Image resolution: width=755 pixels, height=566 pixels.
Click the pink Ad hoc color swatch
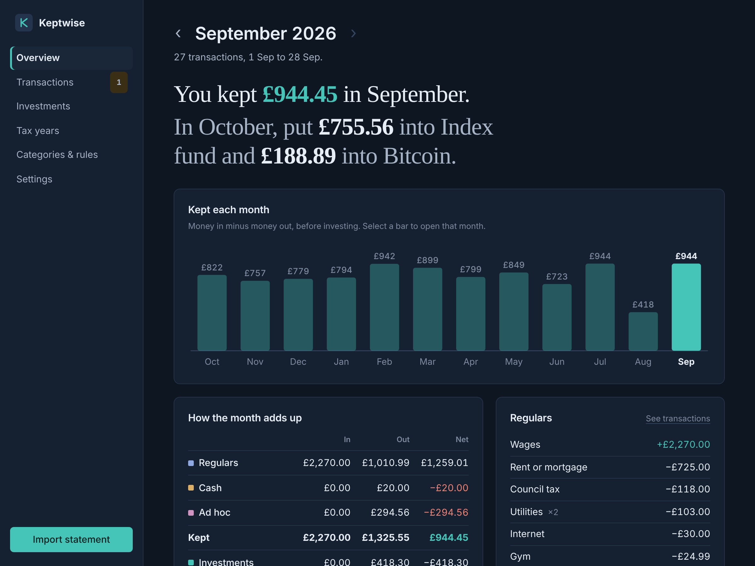pyautogui.click(x=191, y=513)
